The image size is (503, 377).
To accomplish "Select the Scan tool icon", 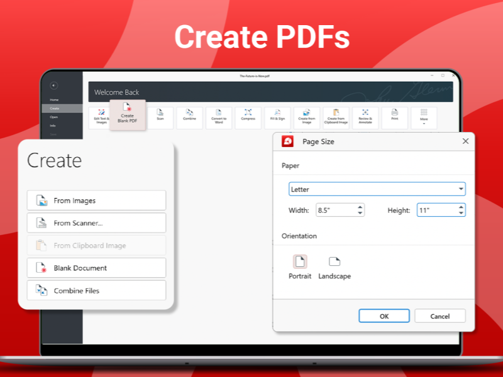I will coord(160,117).
